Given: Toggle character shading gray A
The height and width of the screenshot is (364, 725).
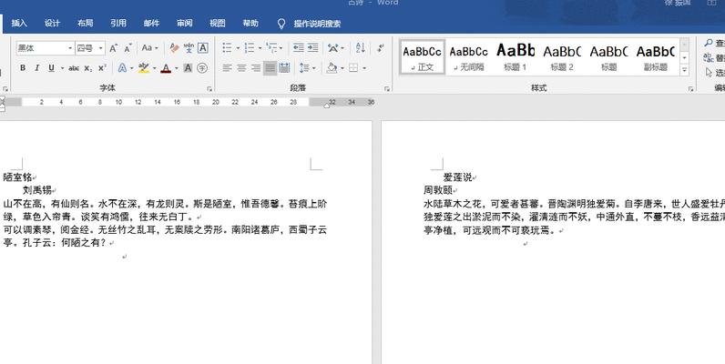Looking at the screenshot, I should point(188,68).
